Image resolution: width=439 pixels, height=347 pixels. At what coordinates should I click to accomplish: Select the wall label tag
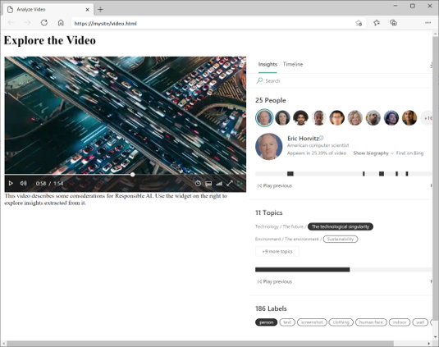[x=420, y=322]
